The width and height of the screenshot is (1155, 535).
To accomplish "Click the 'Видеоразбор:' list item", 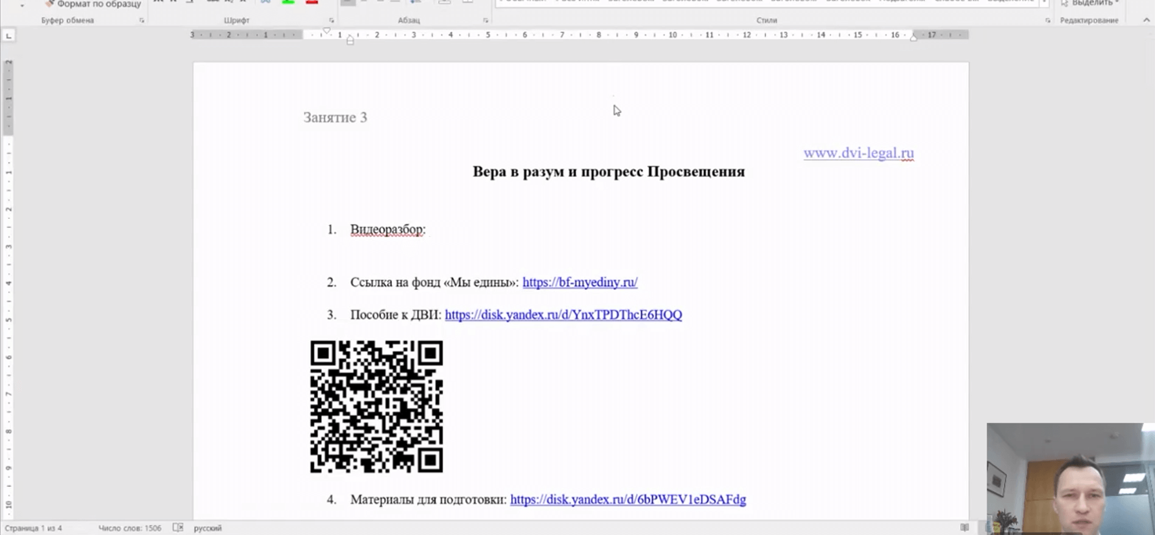I will 388,230.
